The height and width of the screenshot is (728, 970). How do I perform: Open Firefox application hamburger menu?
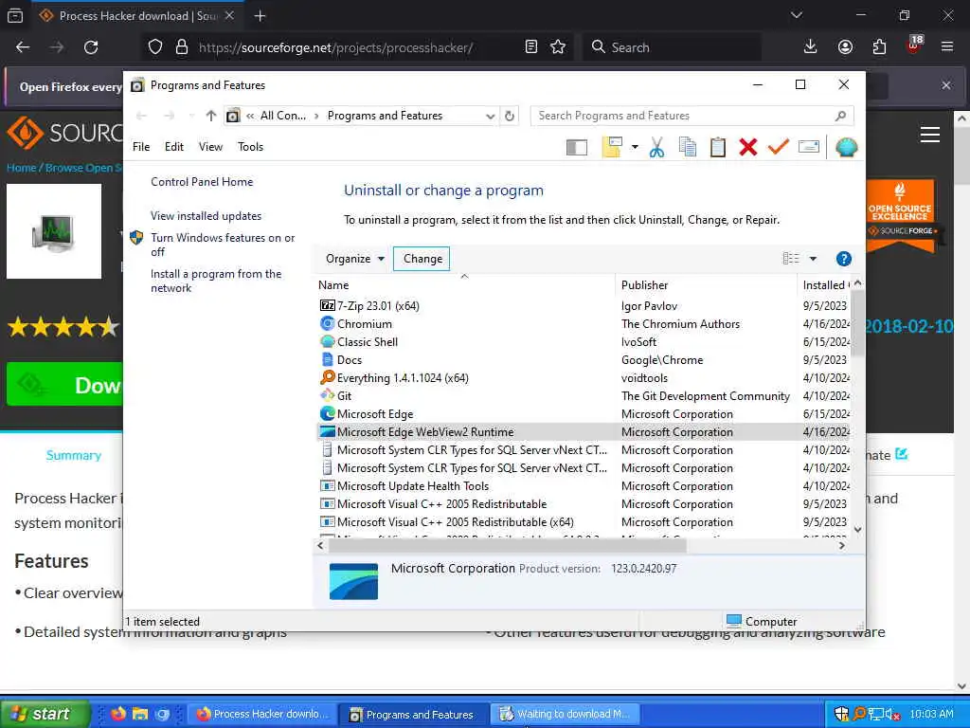[x=947, y=47]
